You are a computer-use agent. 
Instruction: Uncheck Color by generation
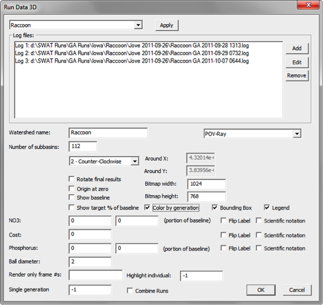[148, 208]
